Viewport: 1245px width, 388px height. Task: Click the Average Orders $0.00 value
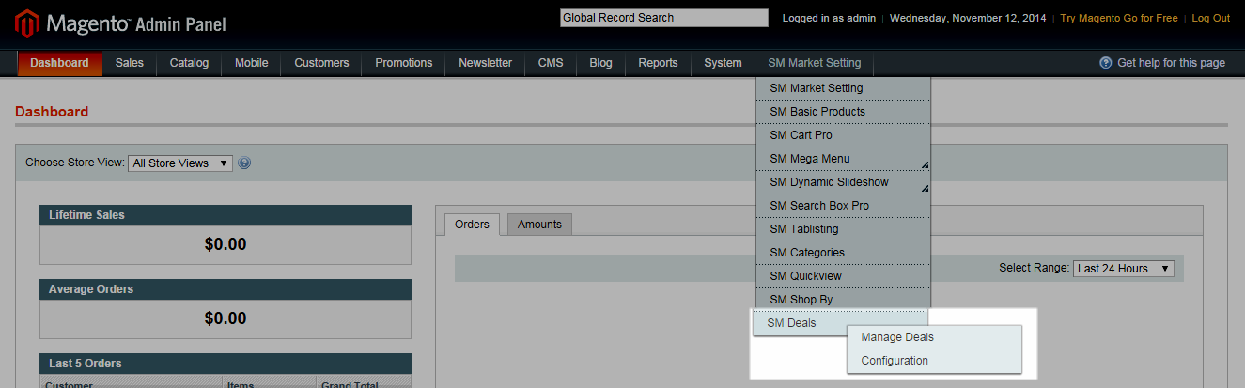tap(226, 318)
